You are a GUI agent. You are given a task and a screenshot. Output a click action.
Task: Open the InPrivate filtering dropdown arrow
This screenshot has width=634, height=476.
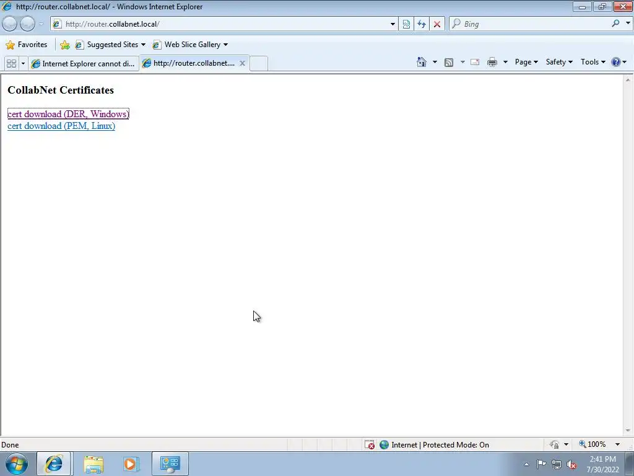[x=566, y=444]
